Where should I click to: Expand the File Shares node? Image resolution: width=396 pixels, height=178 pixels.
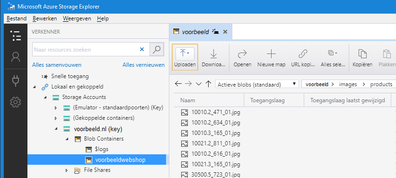[67, 170]
